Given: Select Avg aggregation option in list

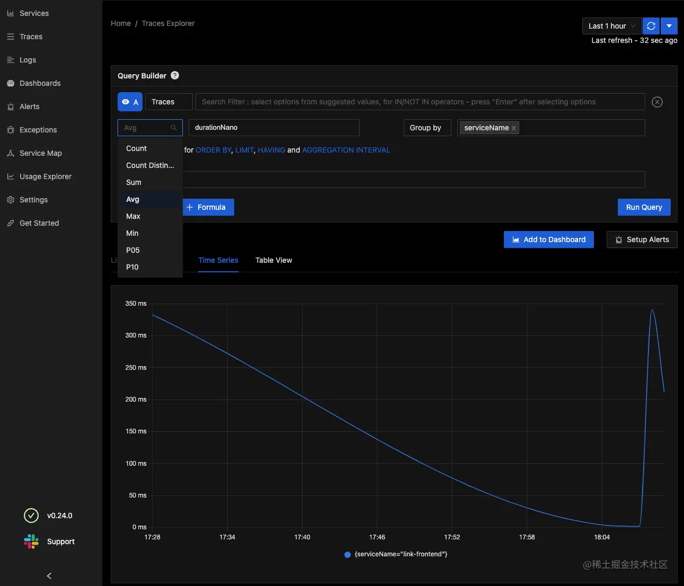Looking at the screenshot, I should tap(150, 199).
